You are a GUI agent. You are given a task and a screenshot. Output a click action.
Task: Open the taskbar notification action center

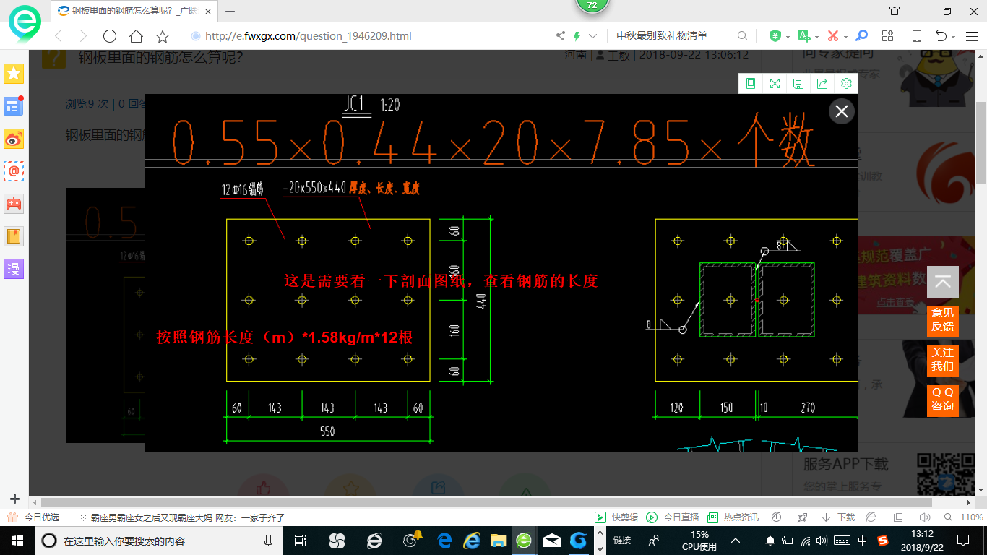pos(963,540)
